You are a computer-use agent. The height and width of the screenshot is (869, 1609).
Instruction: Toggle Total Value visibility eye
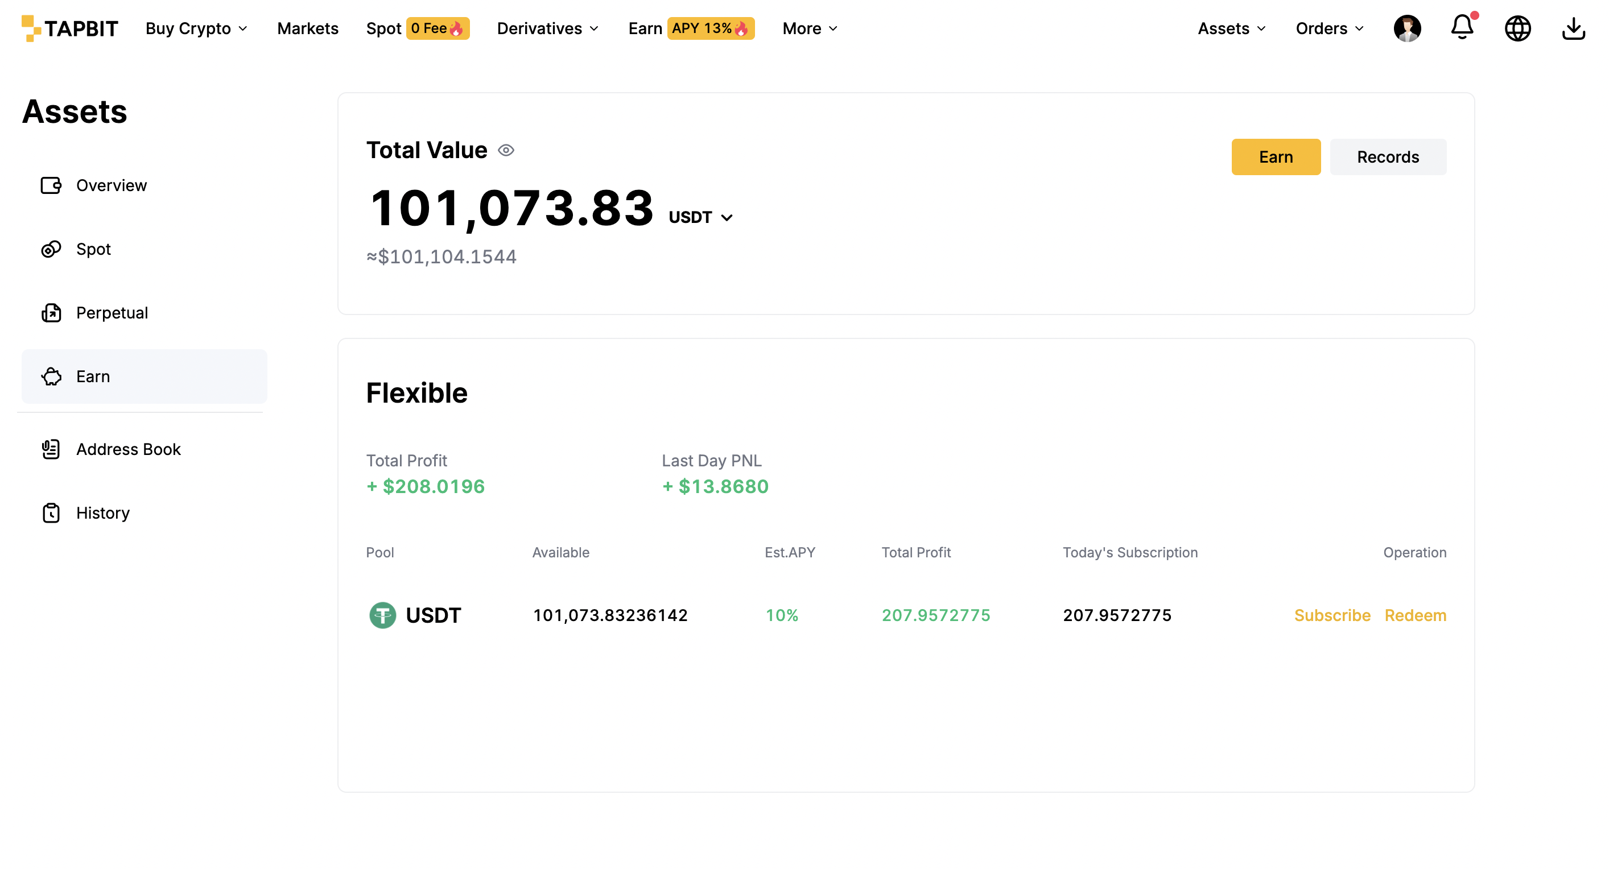pyautogui.click(x=506, y=151)
